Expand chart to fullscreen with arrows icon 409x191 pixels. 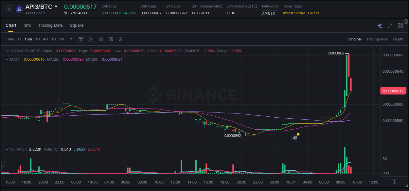coord(390,25)
